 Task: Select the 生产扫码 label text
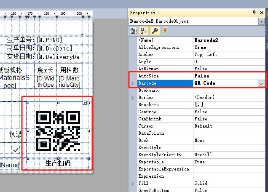click(x=58, y=163)
